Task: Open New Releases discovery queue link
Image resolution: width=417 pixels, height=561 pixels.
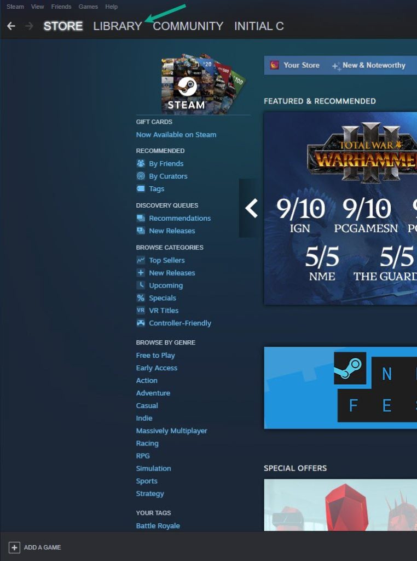Action: (x=172, y=231)
